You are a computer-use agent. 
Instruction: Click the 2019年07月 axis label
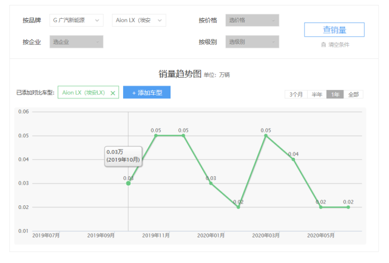[x=46, y=236]
